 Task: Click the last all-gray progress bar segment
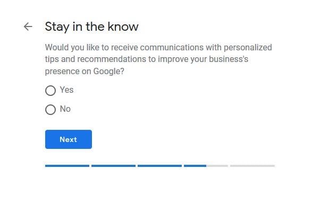[x=252, y=166]
